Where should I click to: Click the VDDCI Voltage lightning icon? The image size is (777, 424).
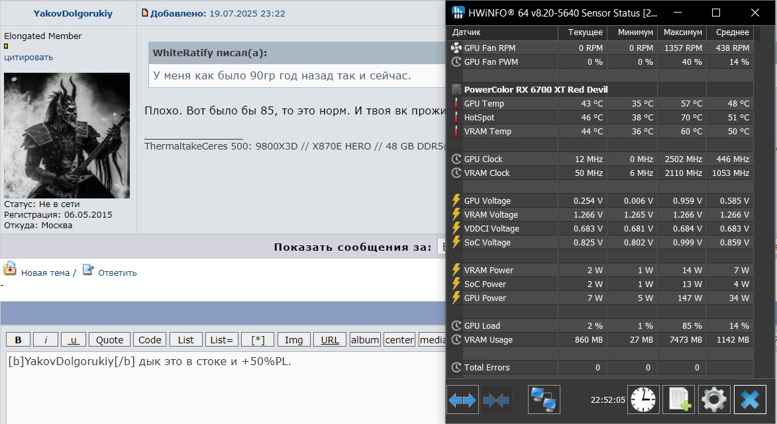pyautogui.click(x=456, y=228)
